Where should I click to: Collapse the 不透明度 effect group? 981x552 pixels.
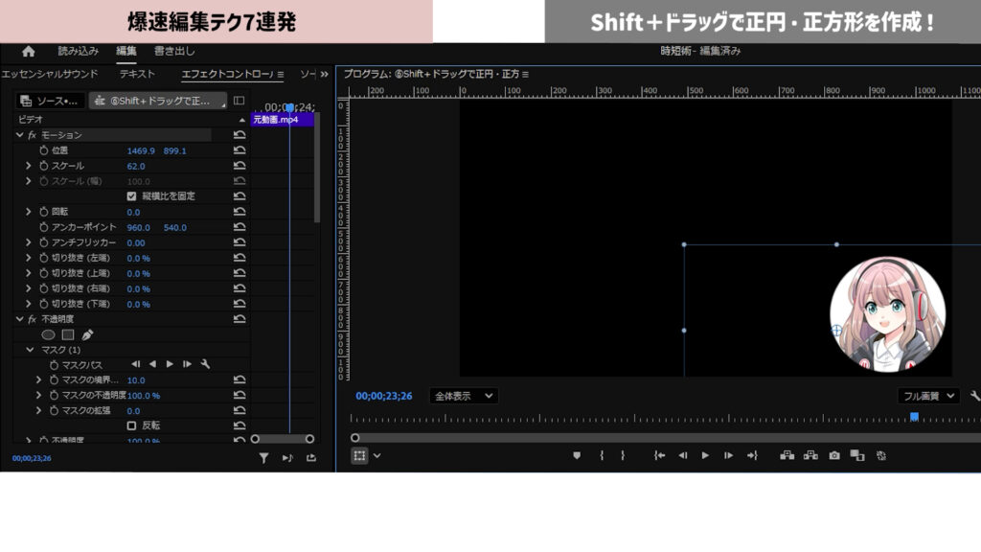pos(19,319)
